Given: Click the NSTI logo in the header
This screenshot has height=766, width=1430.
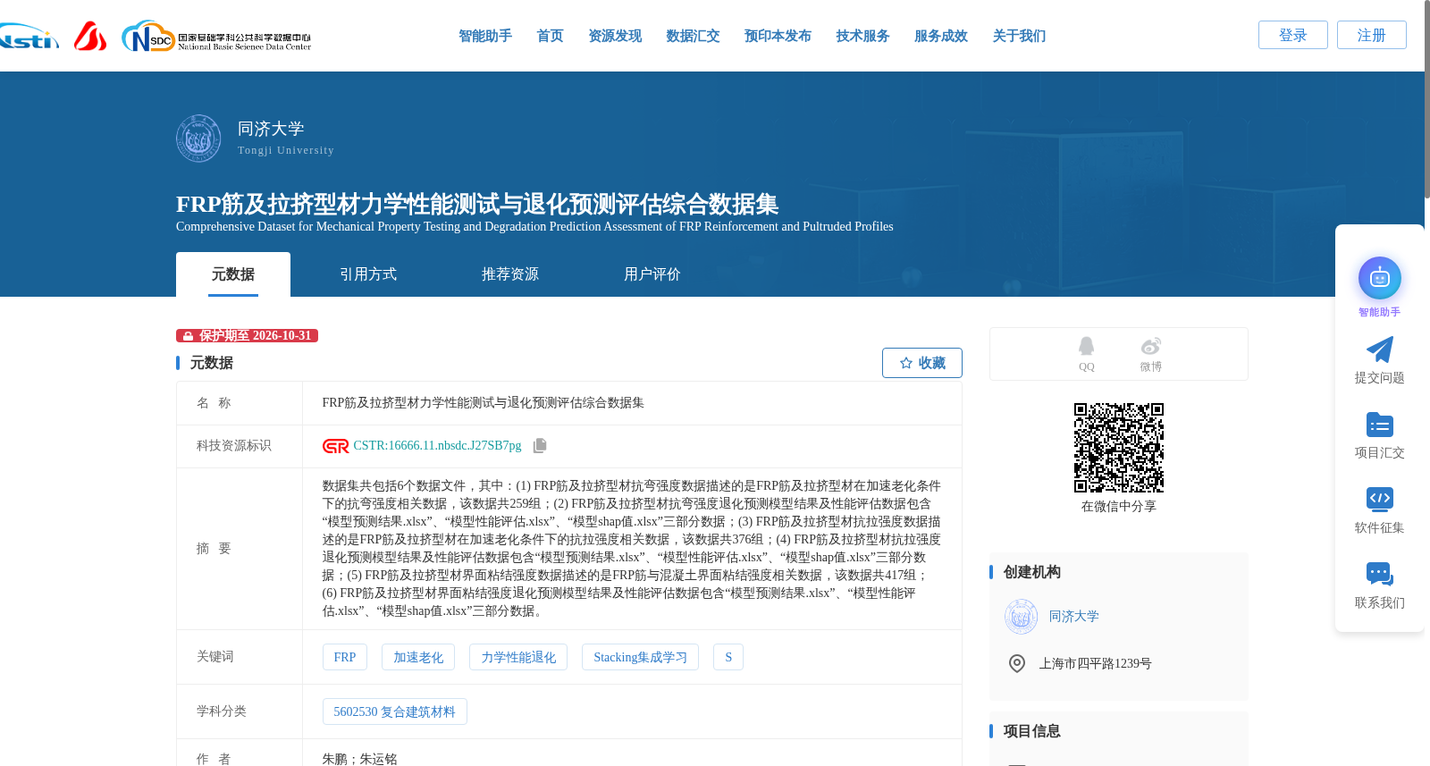Looking at the screenshot, I should click(29, 37).
